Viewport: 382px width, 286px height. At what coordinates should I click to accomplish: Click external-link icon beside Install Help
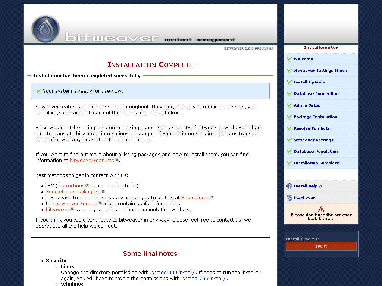tap(320, 186)
